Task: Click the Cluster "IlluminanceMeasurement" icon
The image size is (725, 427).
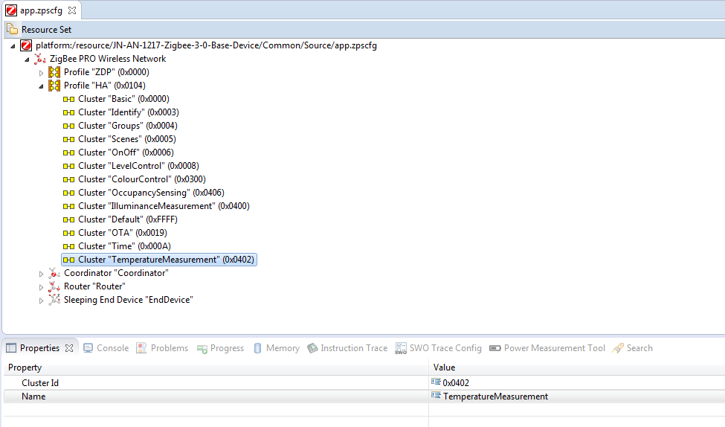Action: (x=68, y=206)
